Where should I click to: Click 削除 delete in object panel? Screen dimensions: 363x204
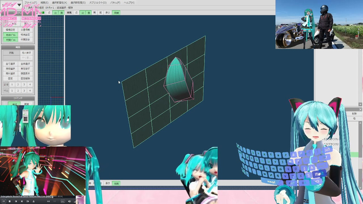354,114
